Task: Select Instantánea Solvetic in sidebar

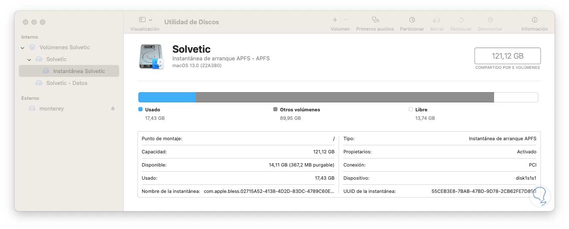Action: pos(79,71)
